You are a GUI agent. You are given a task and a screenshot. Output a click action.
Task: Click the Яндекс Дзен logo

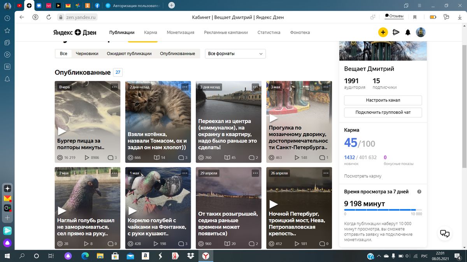[x=75, y=33]
